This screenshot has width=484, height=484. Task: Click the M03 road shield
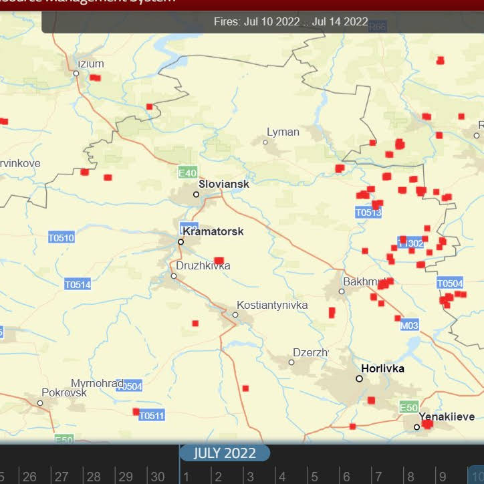pyautogui.click(x=409, y=326)
